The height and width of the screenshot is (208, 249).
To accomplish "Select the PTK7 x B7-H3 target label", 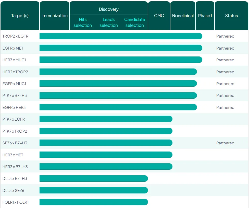I will click(x=15, y=96).
